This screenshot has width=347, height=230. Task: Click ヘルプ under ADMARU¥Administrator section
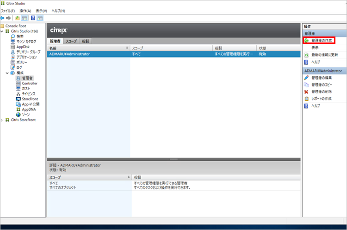pos(316,106)
